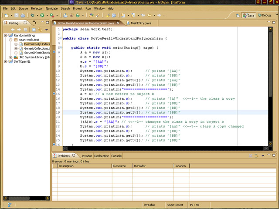This screenshot has width=279, height=209.
Task: Click the editor vertical scrollbar thumb
Action: [270, 64]
